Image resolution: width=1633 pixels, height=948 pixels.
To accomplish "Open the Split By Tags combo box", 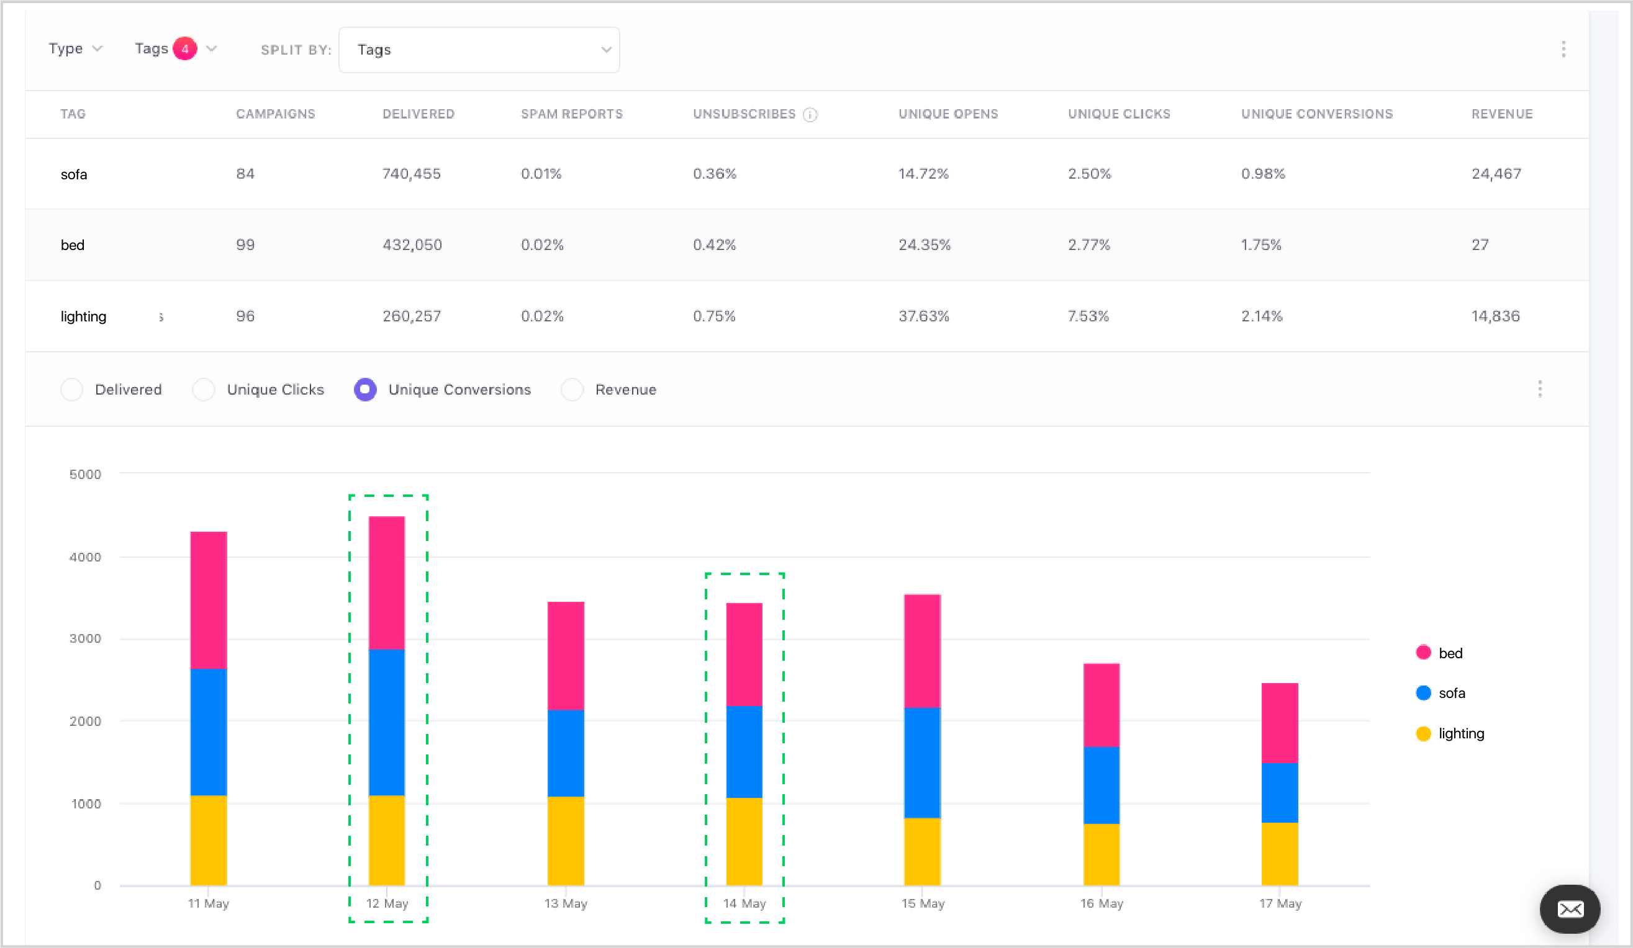I will click(479, 50).
